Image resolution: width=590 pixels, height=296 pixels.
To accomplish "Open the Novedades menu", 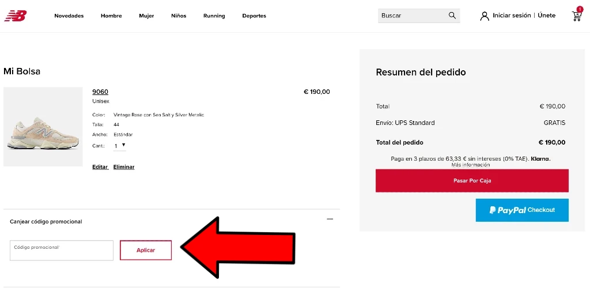I will [x=69, y=16].
